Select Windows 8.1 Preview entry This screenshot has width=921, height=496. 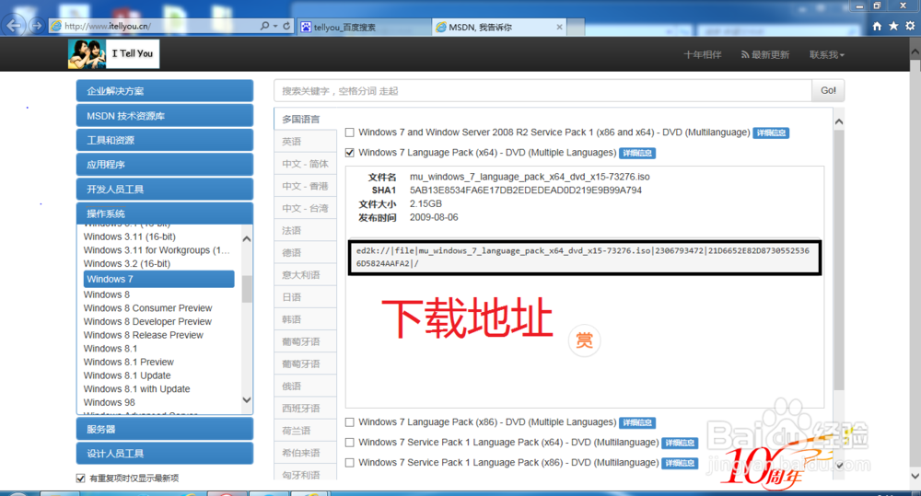coord(129,363)
